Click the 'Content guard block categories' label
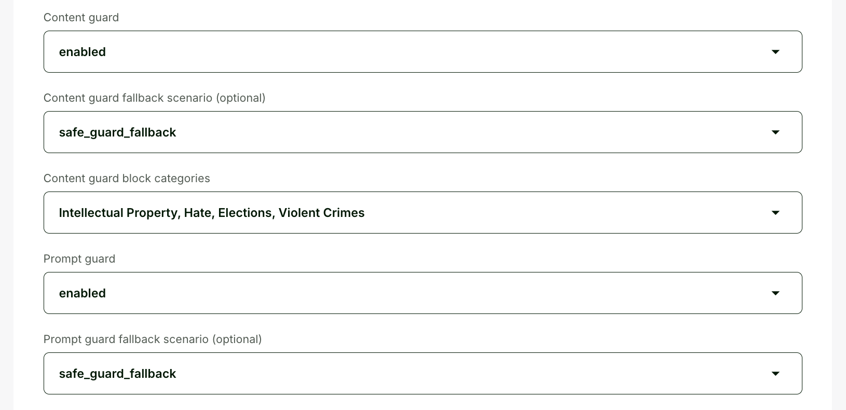The height and width of the screenshot is (410, 846). coord(127,179)
